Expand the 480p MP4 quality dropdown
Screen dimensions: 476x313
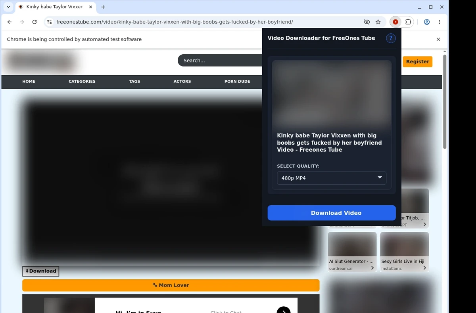pyautogui.click(x=332, y=178)
